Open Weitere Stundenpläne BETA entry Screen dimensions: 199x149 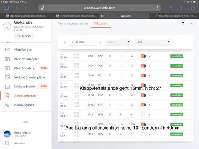26,87
